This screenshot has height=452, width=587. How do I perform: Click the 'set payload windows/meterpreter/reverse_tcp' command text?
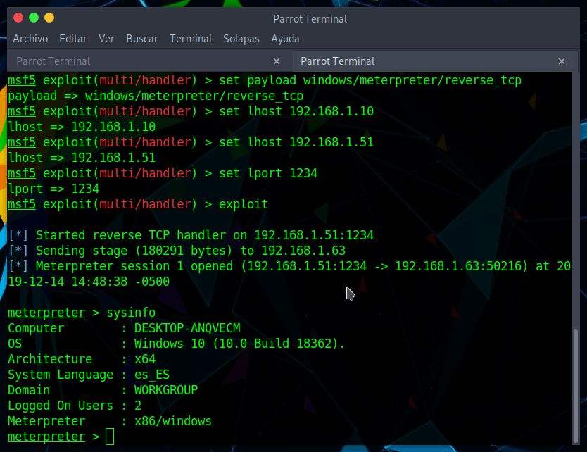pos(370,80)
